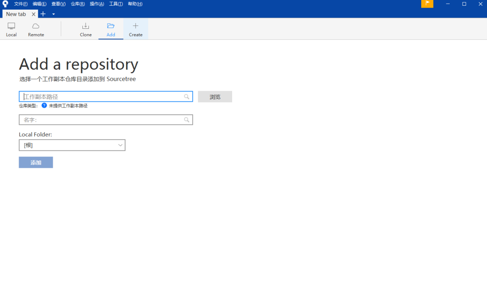487x281 pixels.
Task: Click the search icon in 工作副本路径 field
Action: 186,97
